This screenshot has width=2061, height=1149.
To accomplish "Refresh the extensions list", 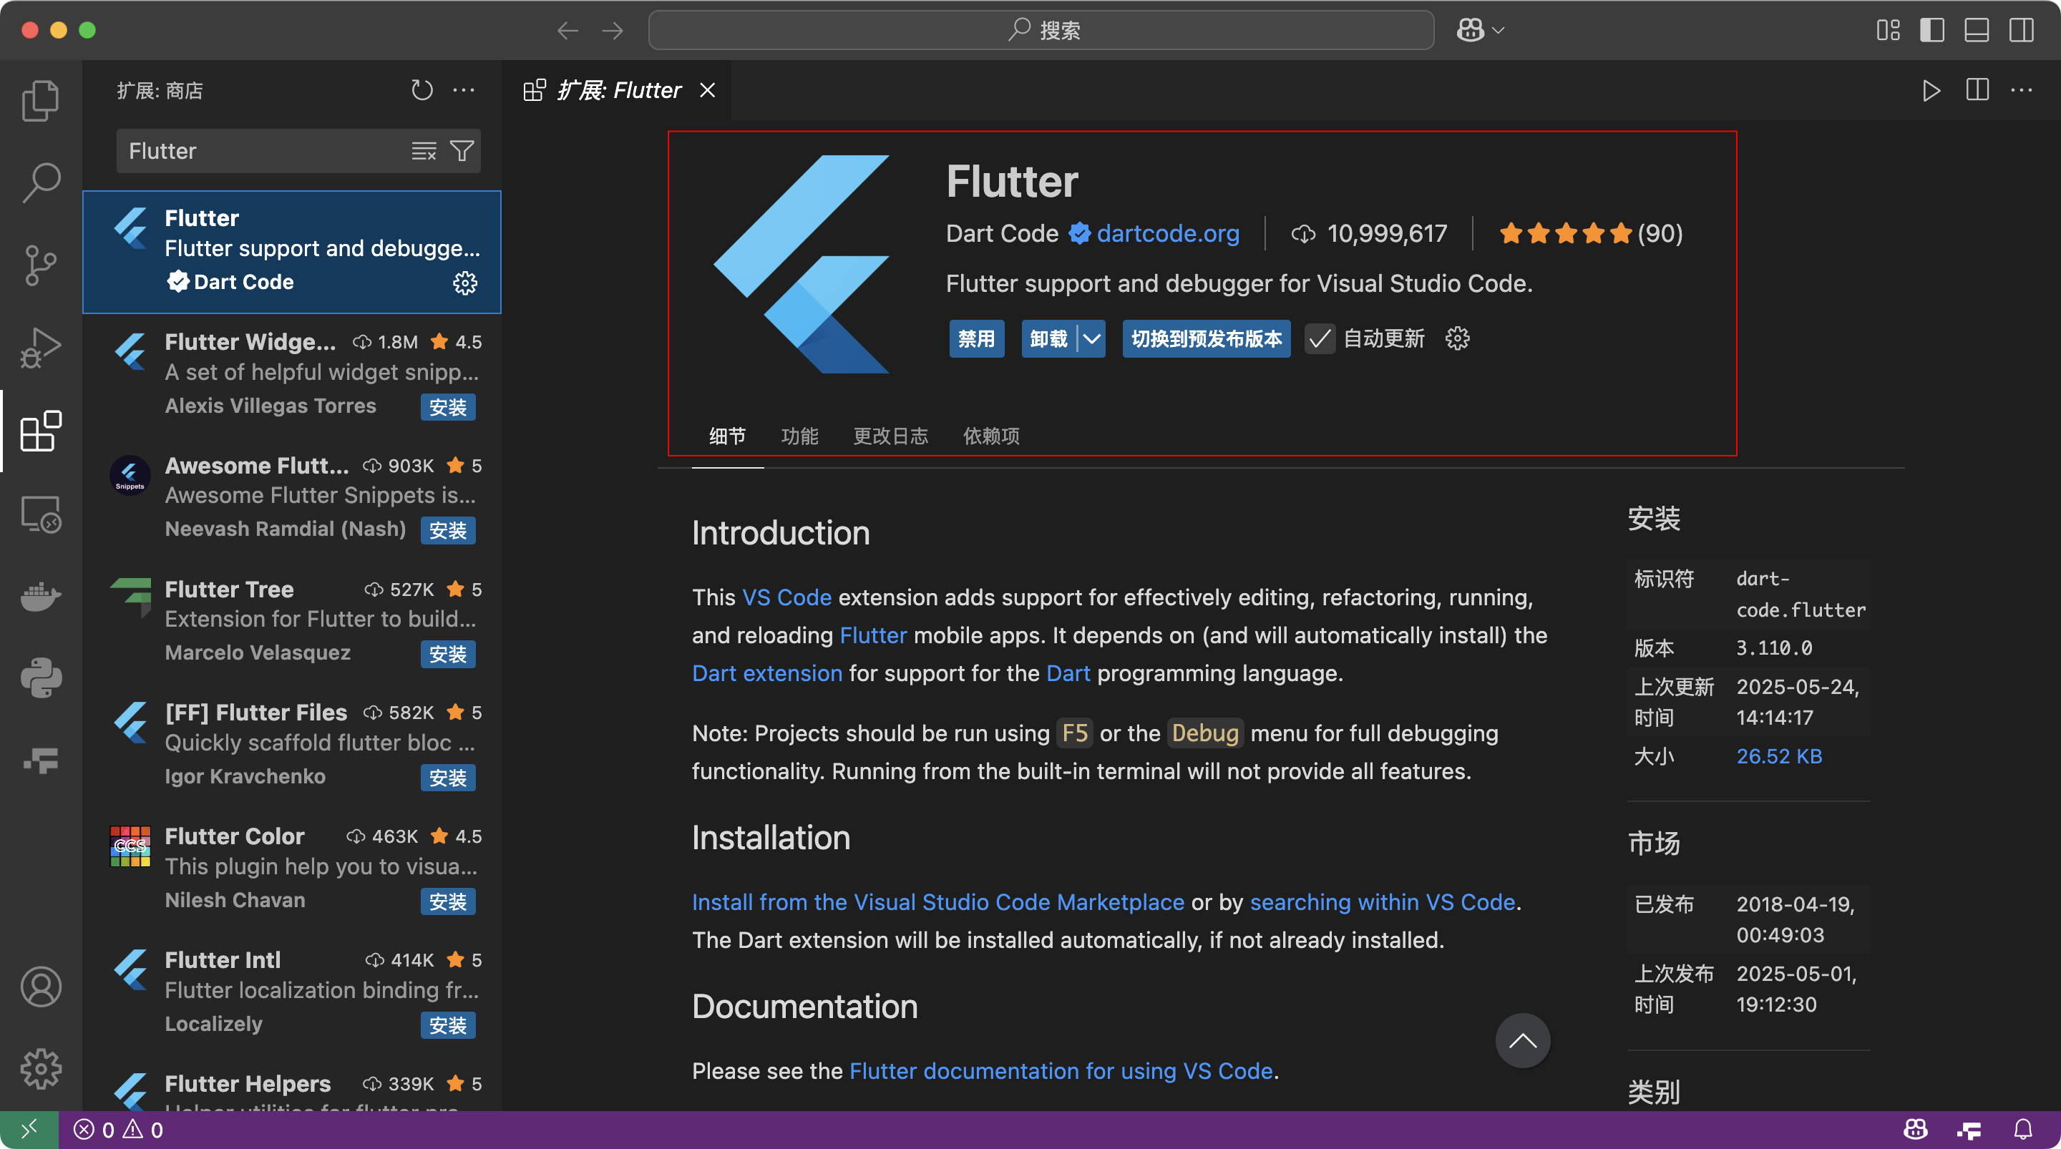I will point(422,89).
